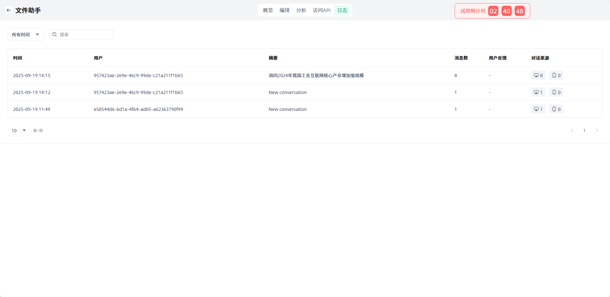Viewport: 610px width, 297px height.
Task: Focus the 搜索 search input field
Action: tap(85, 34)
